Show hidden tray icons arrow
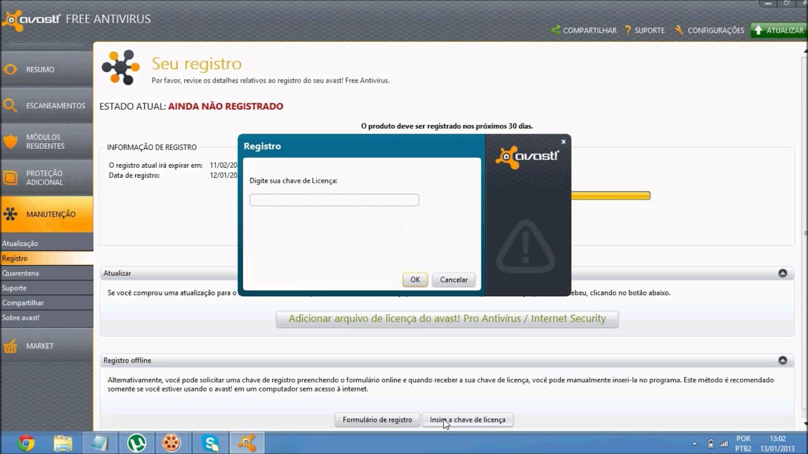The width and height of the screenshot is (808, 454). pos(695,443)
